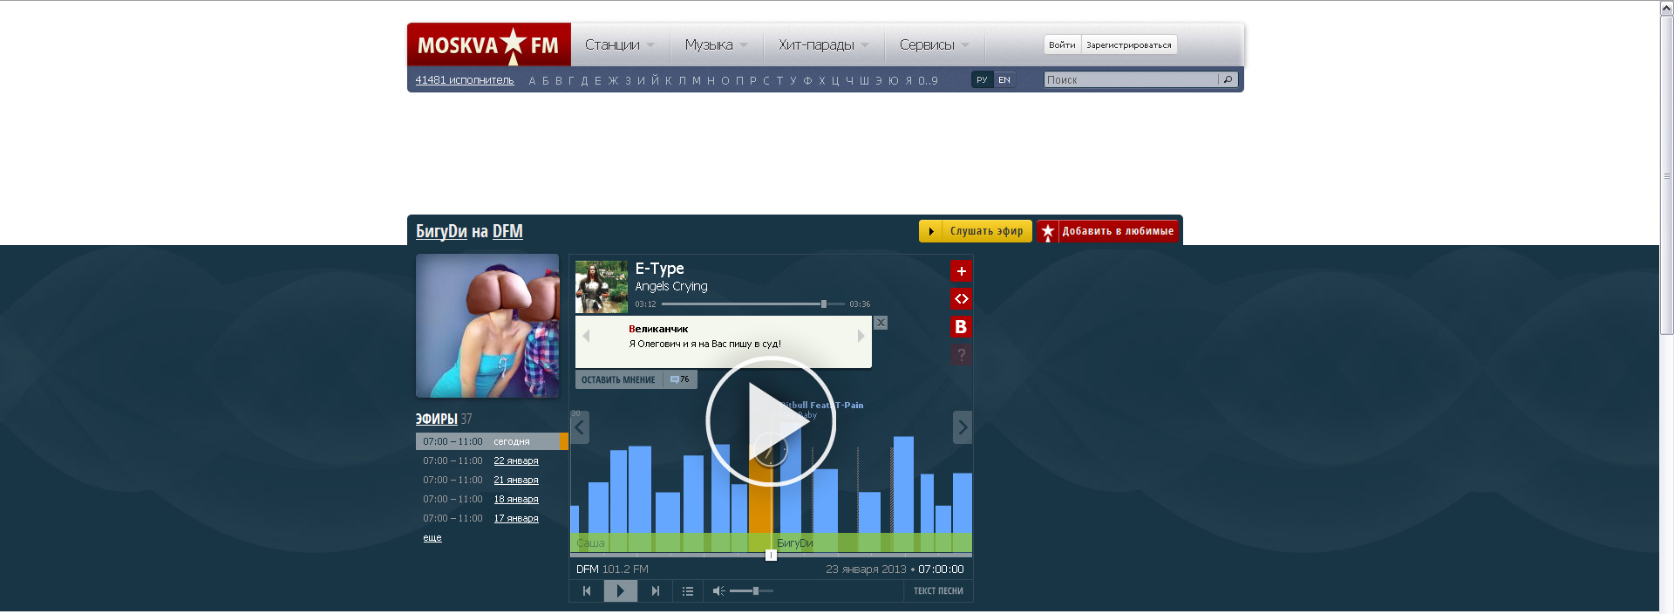Switch alphabet to РУ
1674x614 pixels.
(982, 79)
